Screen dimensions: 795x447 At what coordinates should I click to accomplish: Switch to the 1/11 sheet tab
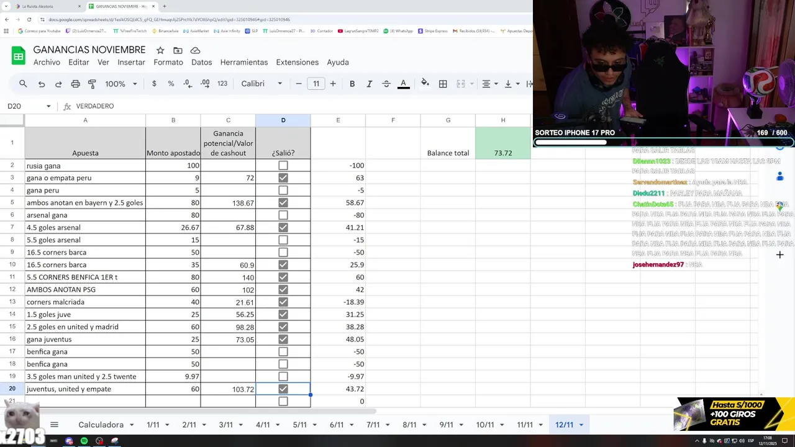point(153,425)
